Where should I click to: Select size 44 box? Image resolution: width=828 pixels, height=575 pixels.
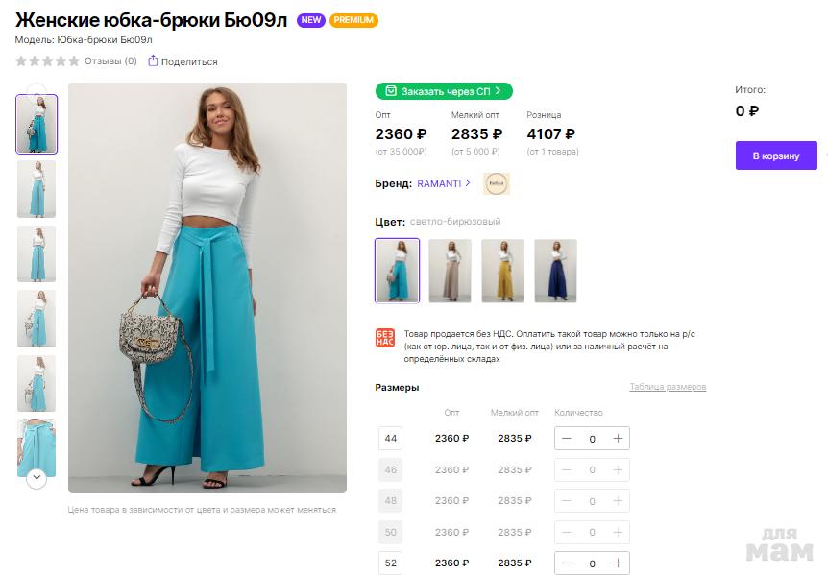(x=391, y=439)
